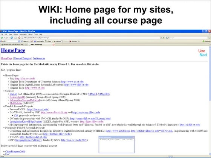Viewport: 211px width, 158px height.
Task: Click the green Go arrow beside the address bar
Action: point(164,38)
